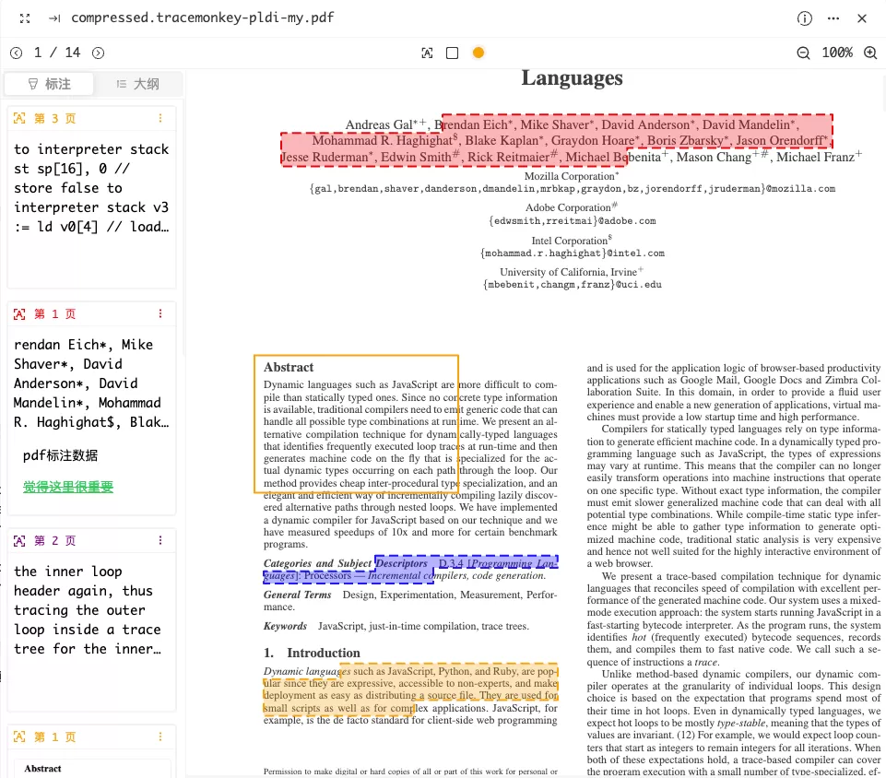Viewport: 886px width, 778px height.
Task: Select the text annotation tool in the toolbar
Action: pyautogui.click(x=427, y=53)
